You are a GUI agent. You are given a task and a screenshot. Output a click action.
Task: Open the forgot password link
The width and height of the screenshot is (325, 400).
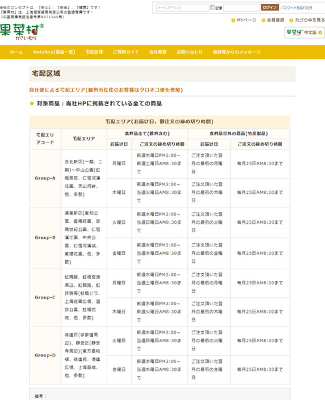296,8
